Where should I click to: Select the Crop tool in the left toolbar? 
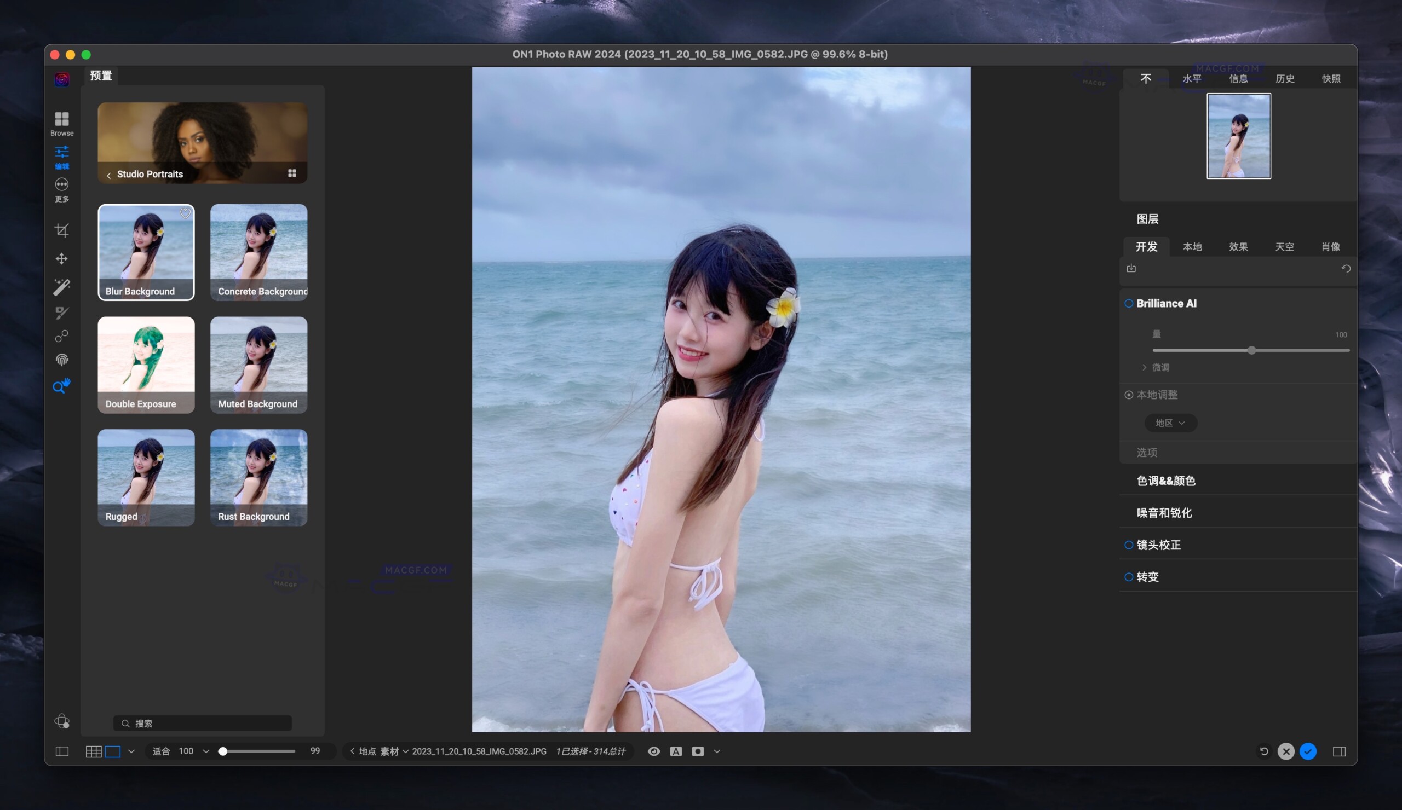tap(62, 230)
